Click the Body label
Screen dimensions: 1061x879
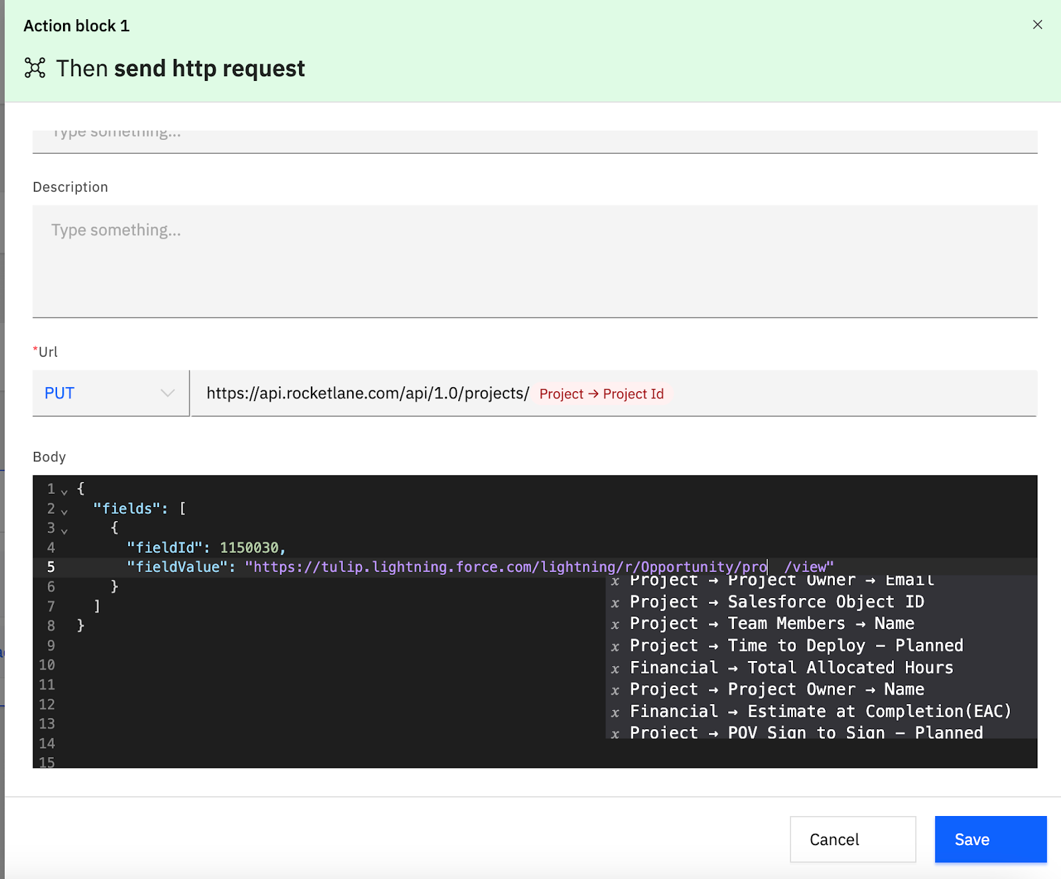click(x=49, y=457)
